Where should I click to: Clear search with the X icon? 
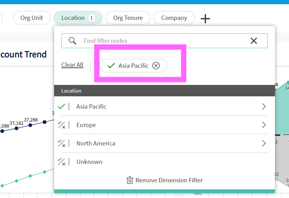(x=254, y=41)
